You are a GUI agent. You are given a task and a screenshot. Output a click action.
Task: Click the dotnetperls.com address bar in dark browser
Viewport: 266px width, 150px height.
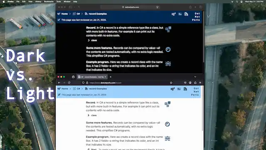coord(130,7)
